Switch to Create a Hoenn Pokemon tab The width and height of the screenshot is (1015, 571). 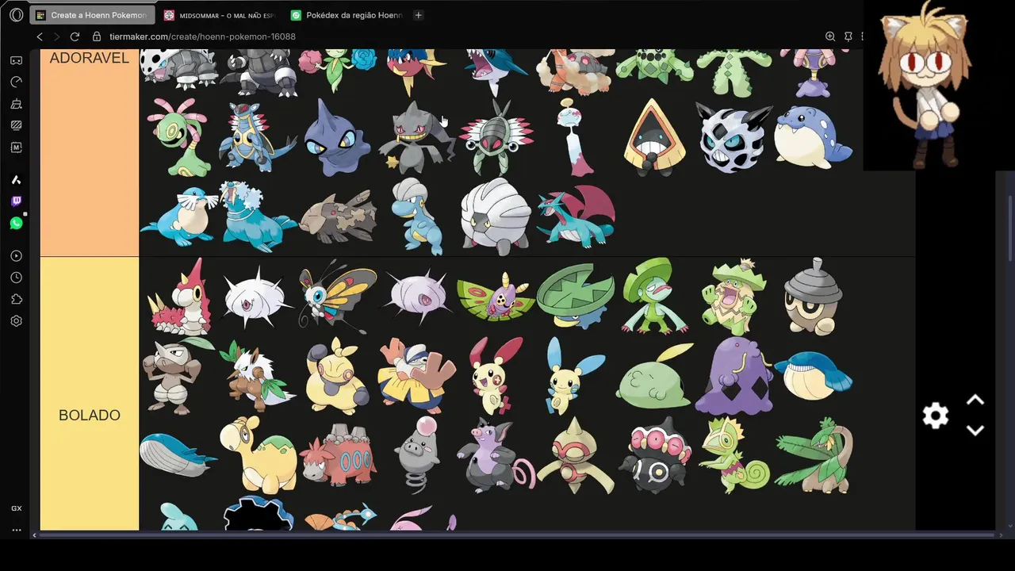92,15
